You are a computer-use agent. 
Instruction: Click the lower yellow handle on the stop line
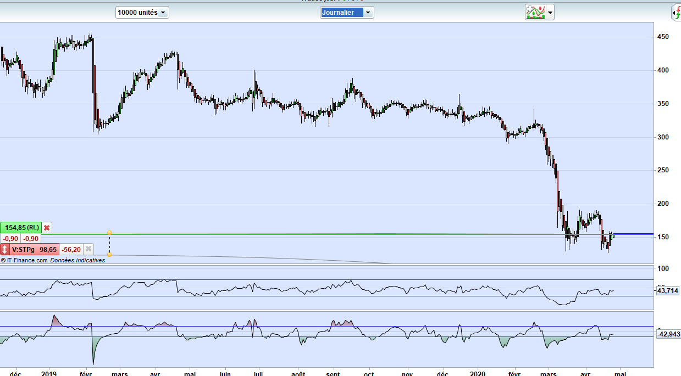[x=109, y=254]
